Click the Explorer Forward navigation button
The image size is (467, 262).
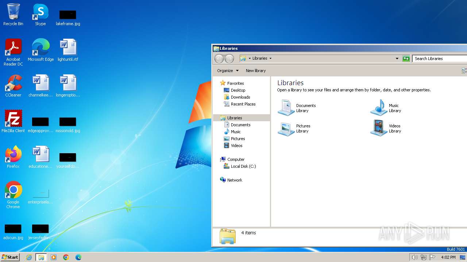(x=229, y=58)
